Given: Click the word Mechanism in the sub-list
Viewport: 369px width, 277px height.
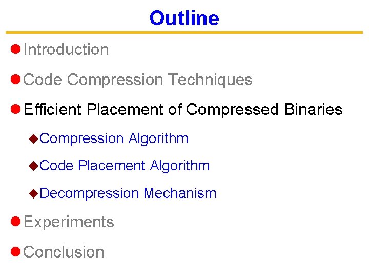Looking at the screenshot, I should click(x=180, y=193).
